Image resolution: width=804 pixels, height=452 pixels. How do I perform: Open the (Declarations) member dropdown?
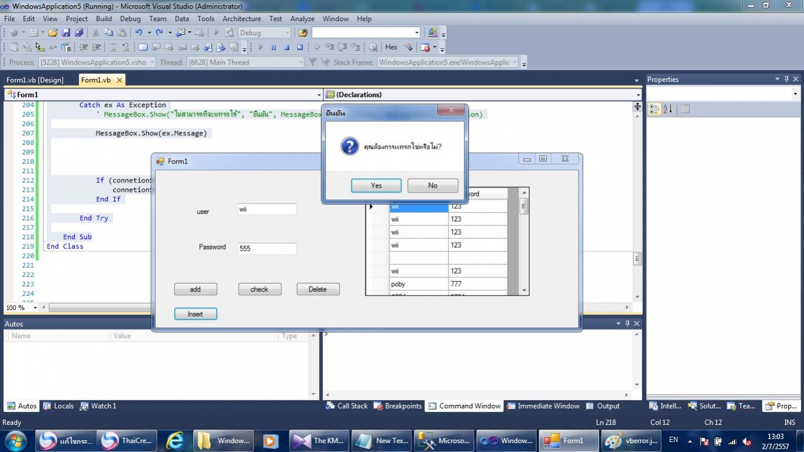coord(638,95)
